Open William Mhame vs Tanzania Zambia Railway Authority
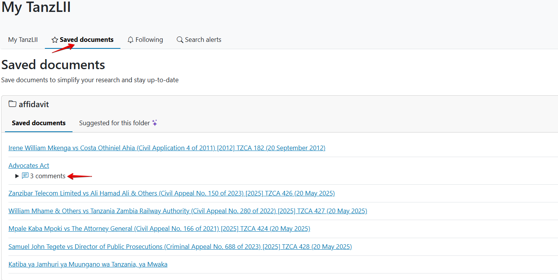This screenshot has width=558, height=280. pos(188,211)
